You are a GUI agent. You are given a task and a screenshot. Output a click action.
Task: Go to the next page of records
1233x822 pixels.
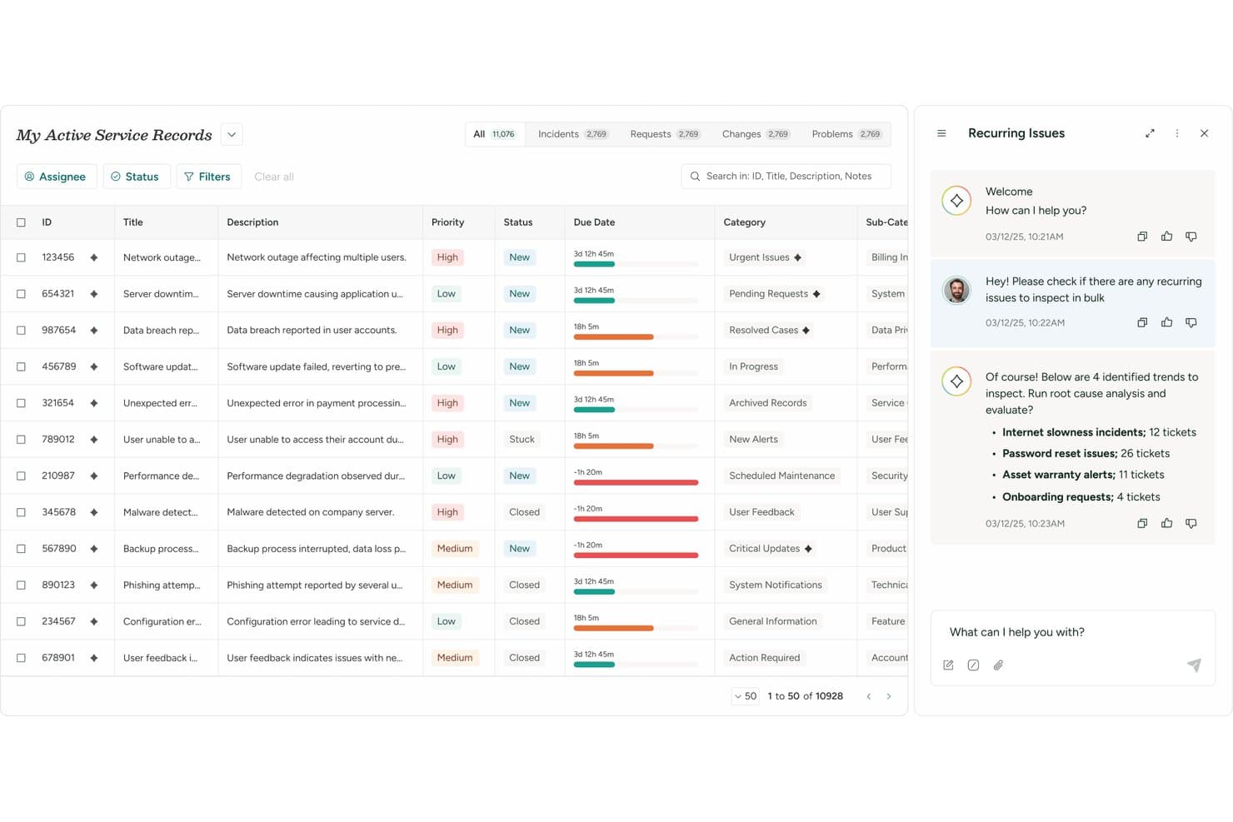point(889,696)
